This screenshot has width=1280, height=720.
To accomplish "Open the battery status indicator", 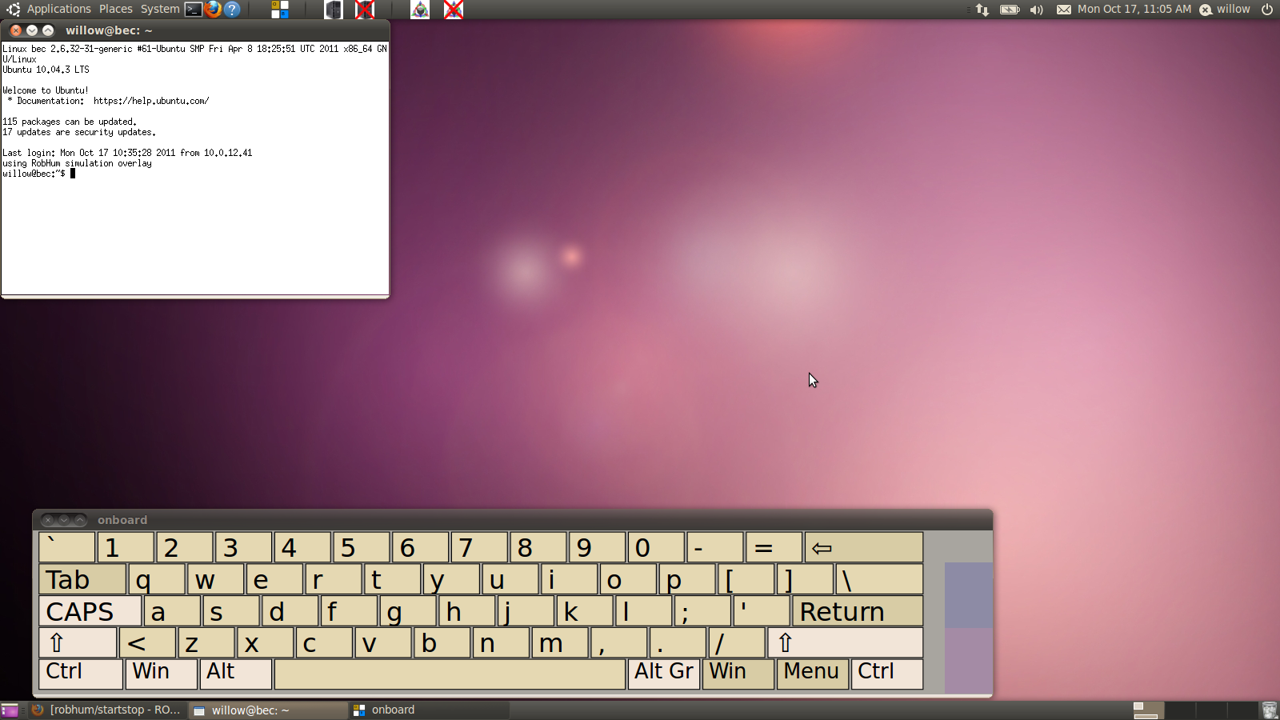I will 1010,10.
